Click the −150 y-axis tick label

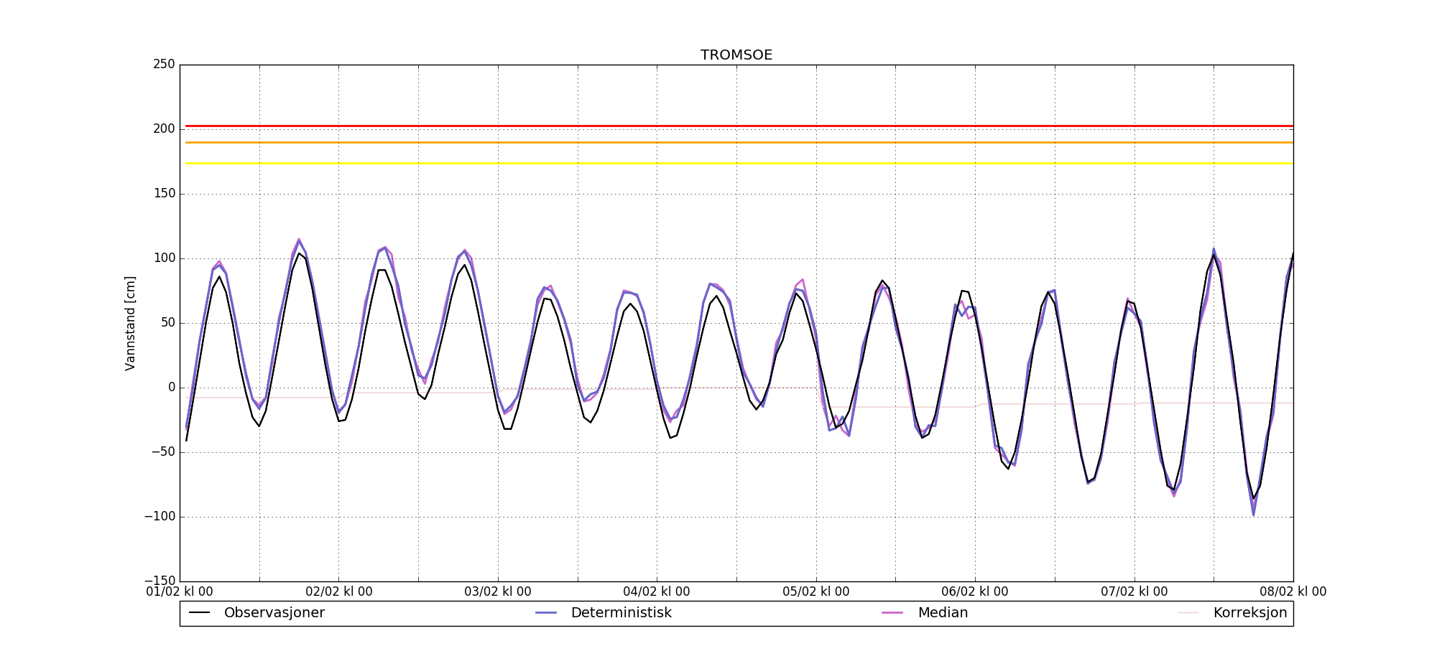coord(160,581)
